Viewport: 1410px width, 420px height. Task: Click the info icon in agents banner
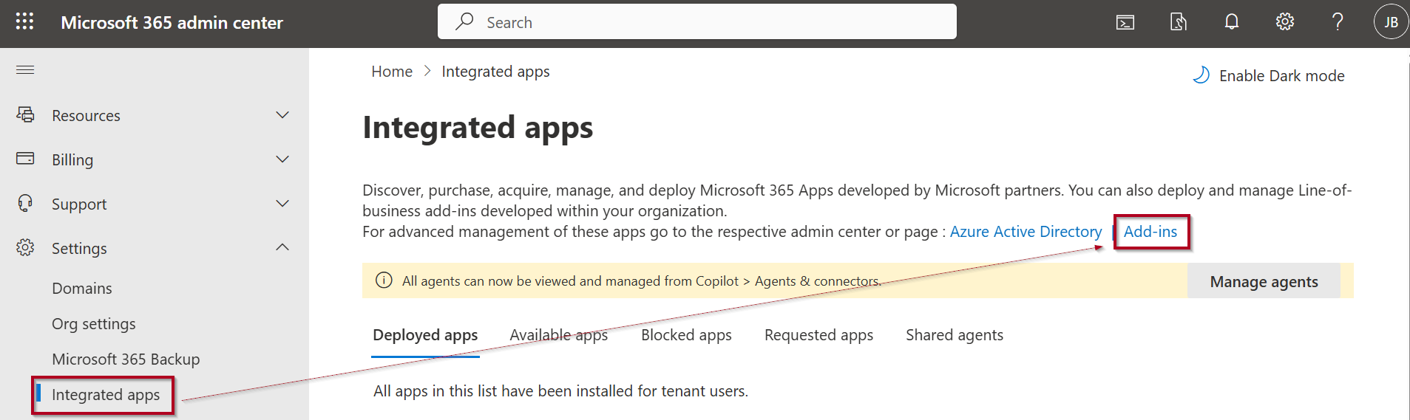click(384, 280)
